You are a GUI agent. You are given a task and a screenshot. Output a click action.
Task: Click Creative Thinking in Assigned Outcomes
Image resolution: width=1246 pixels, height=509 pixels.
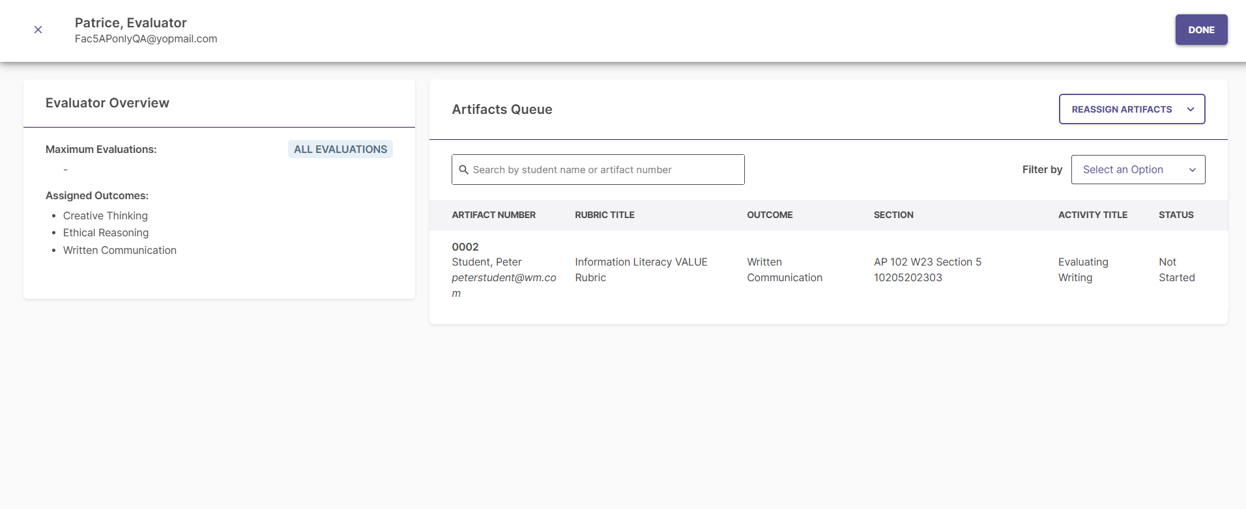point(106,215)
